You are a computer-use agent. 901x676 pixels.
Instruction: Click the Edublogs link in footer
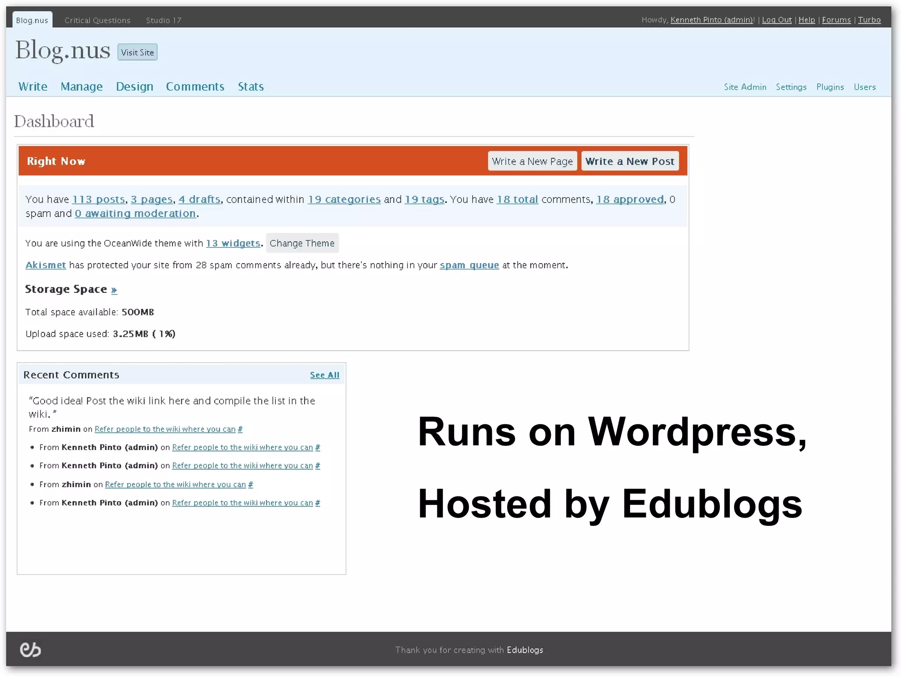tap(525, 650)
